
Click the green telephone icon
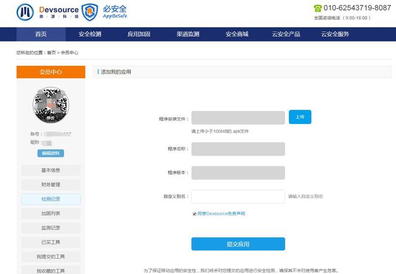[x=318, y=8]
